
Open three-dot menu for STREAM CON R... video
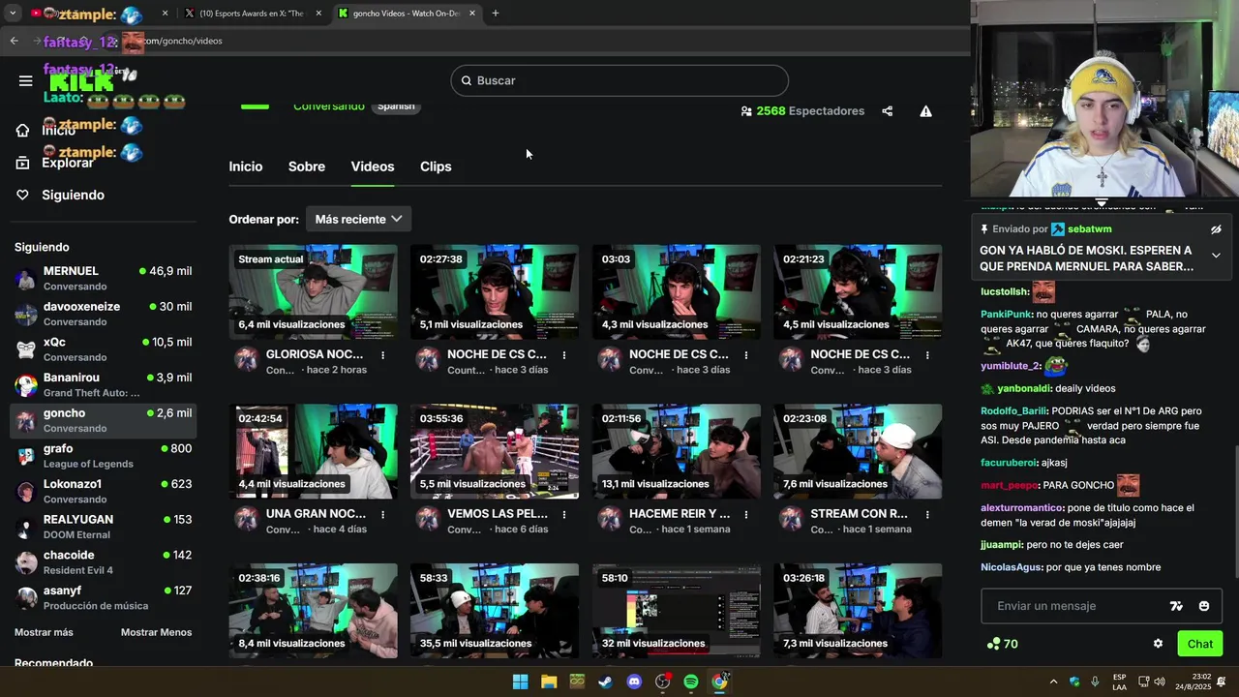(x=927, y=515)
